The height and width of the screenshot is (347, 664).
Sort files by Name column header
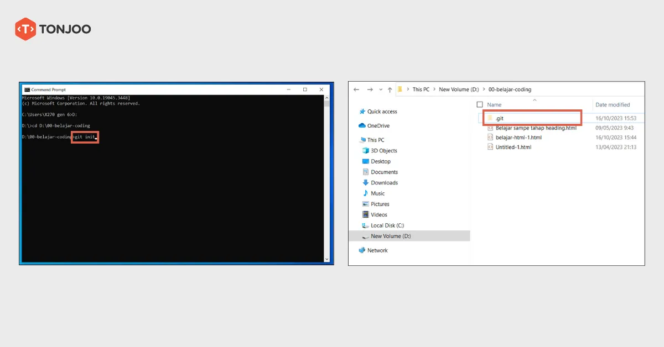coord(494,104)
